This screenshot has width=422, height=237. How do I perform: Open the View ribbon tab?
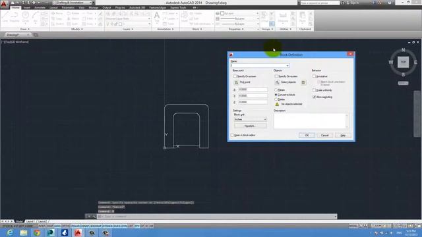(82, 8)
